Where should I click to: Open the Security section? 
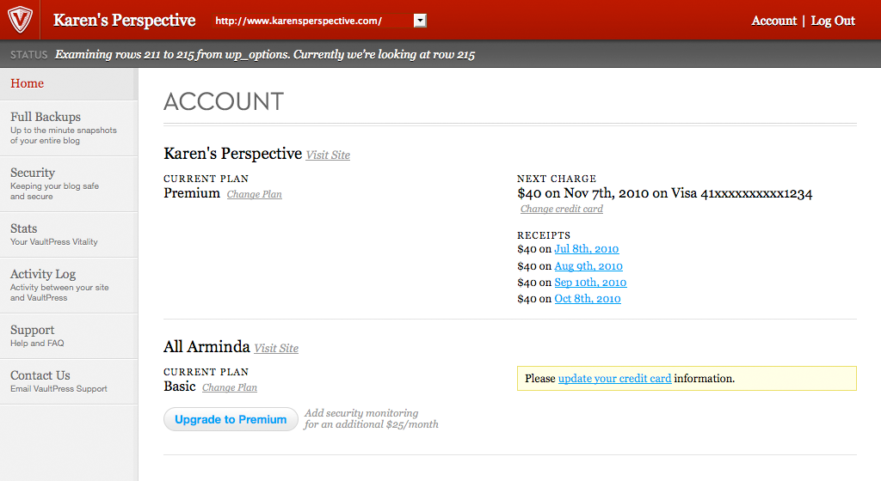click(x=33, y=173)
